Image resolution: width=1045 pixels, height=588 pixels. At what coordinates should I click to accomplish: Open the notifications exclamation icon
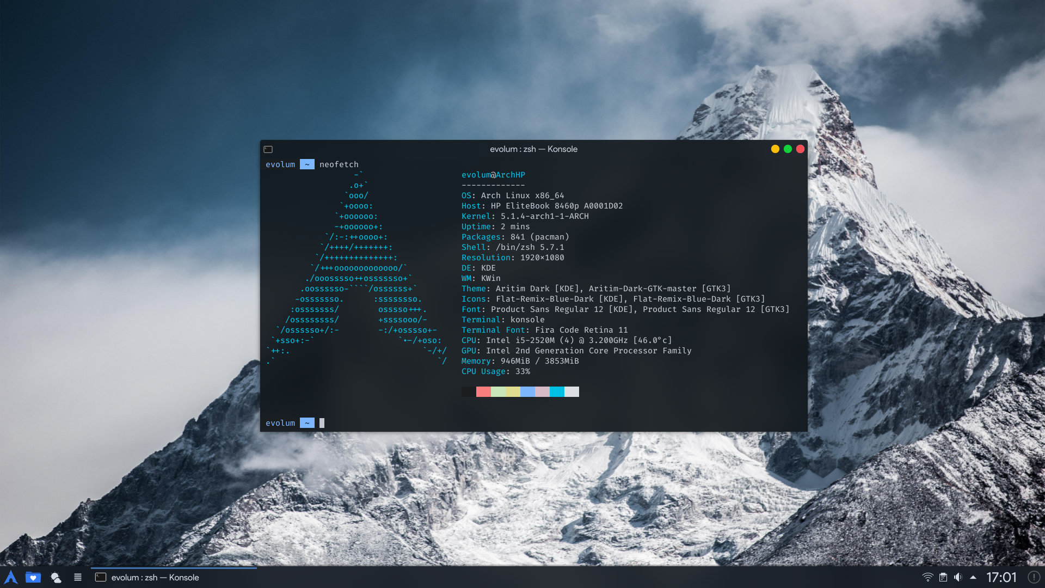point(1034,577)
